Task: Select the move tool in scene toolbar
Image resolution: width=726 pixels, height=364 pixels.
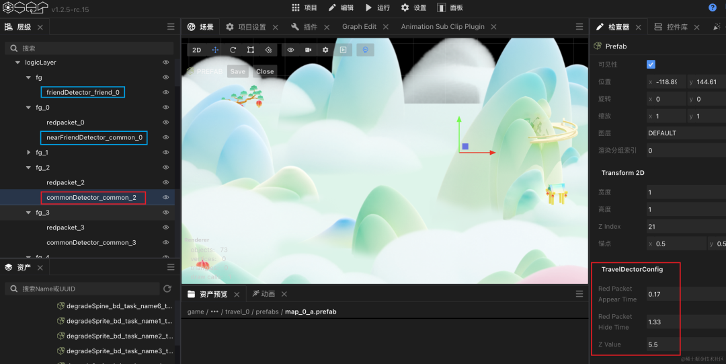Action: coord(215,50)
